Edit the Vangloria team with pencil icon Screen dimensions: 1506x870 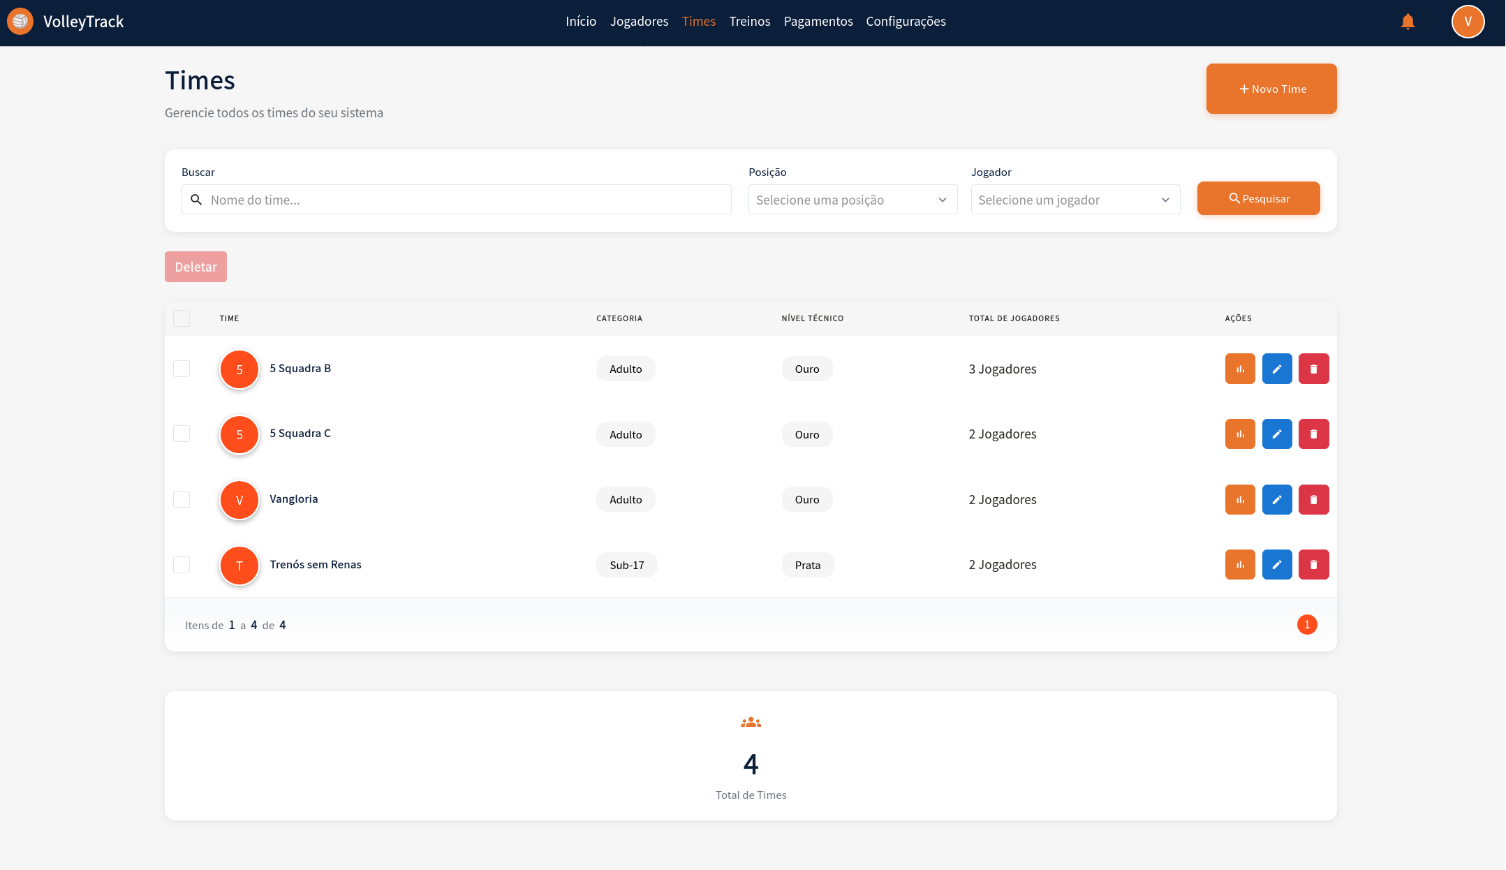coord(1276,499)
